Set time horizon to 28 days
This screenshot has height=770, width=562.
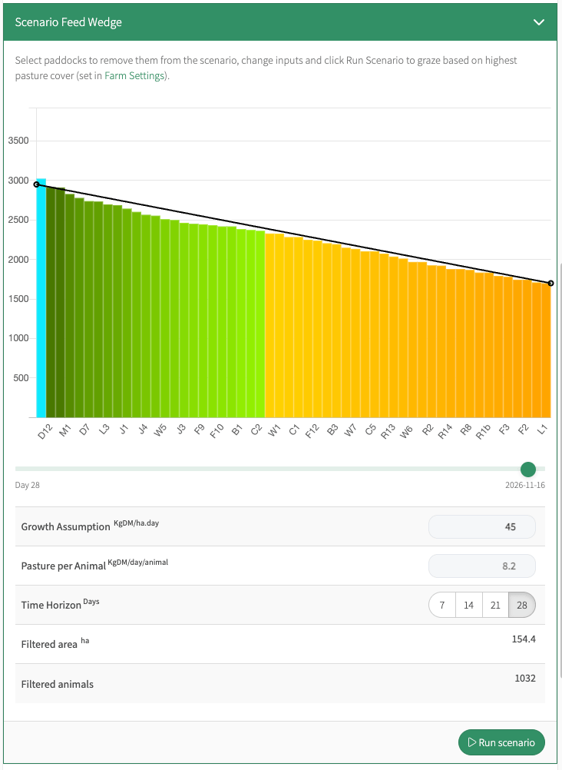click(522, 605)
